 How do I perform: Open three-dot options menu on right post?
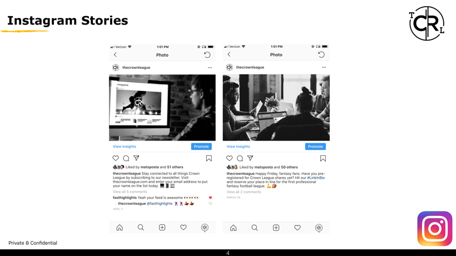coord(324,67)
